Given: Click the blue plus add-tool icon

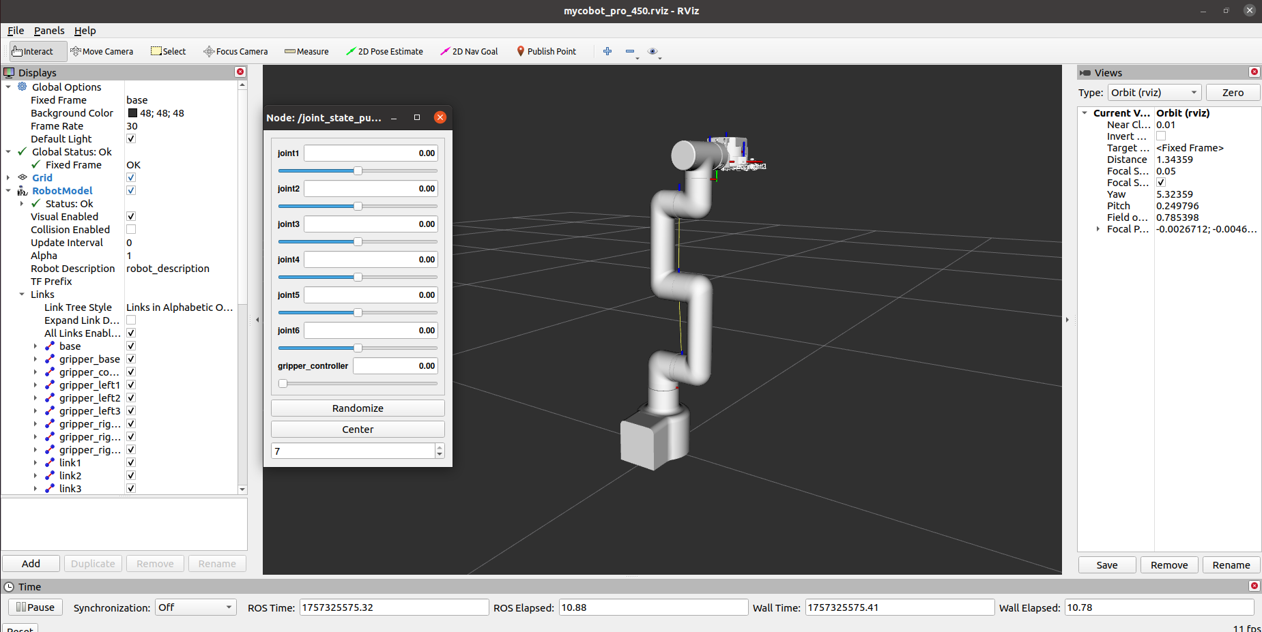Looking at the screenshot, I should pyautogui.click(x=607, y=51).
